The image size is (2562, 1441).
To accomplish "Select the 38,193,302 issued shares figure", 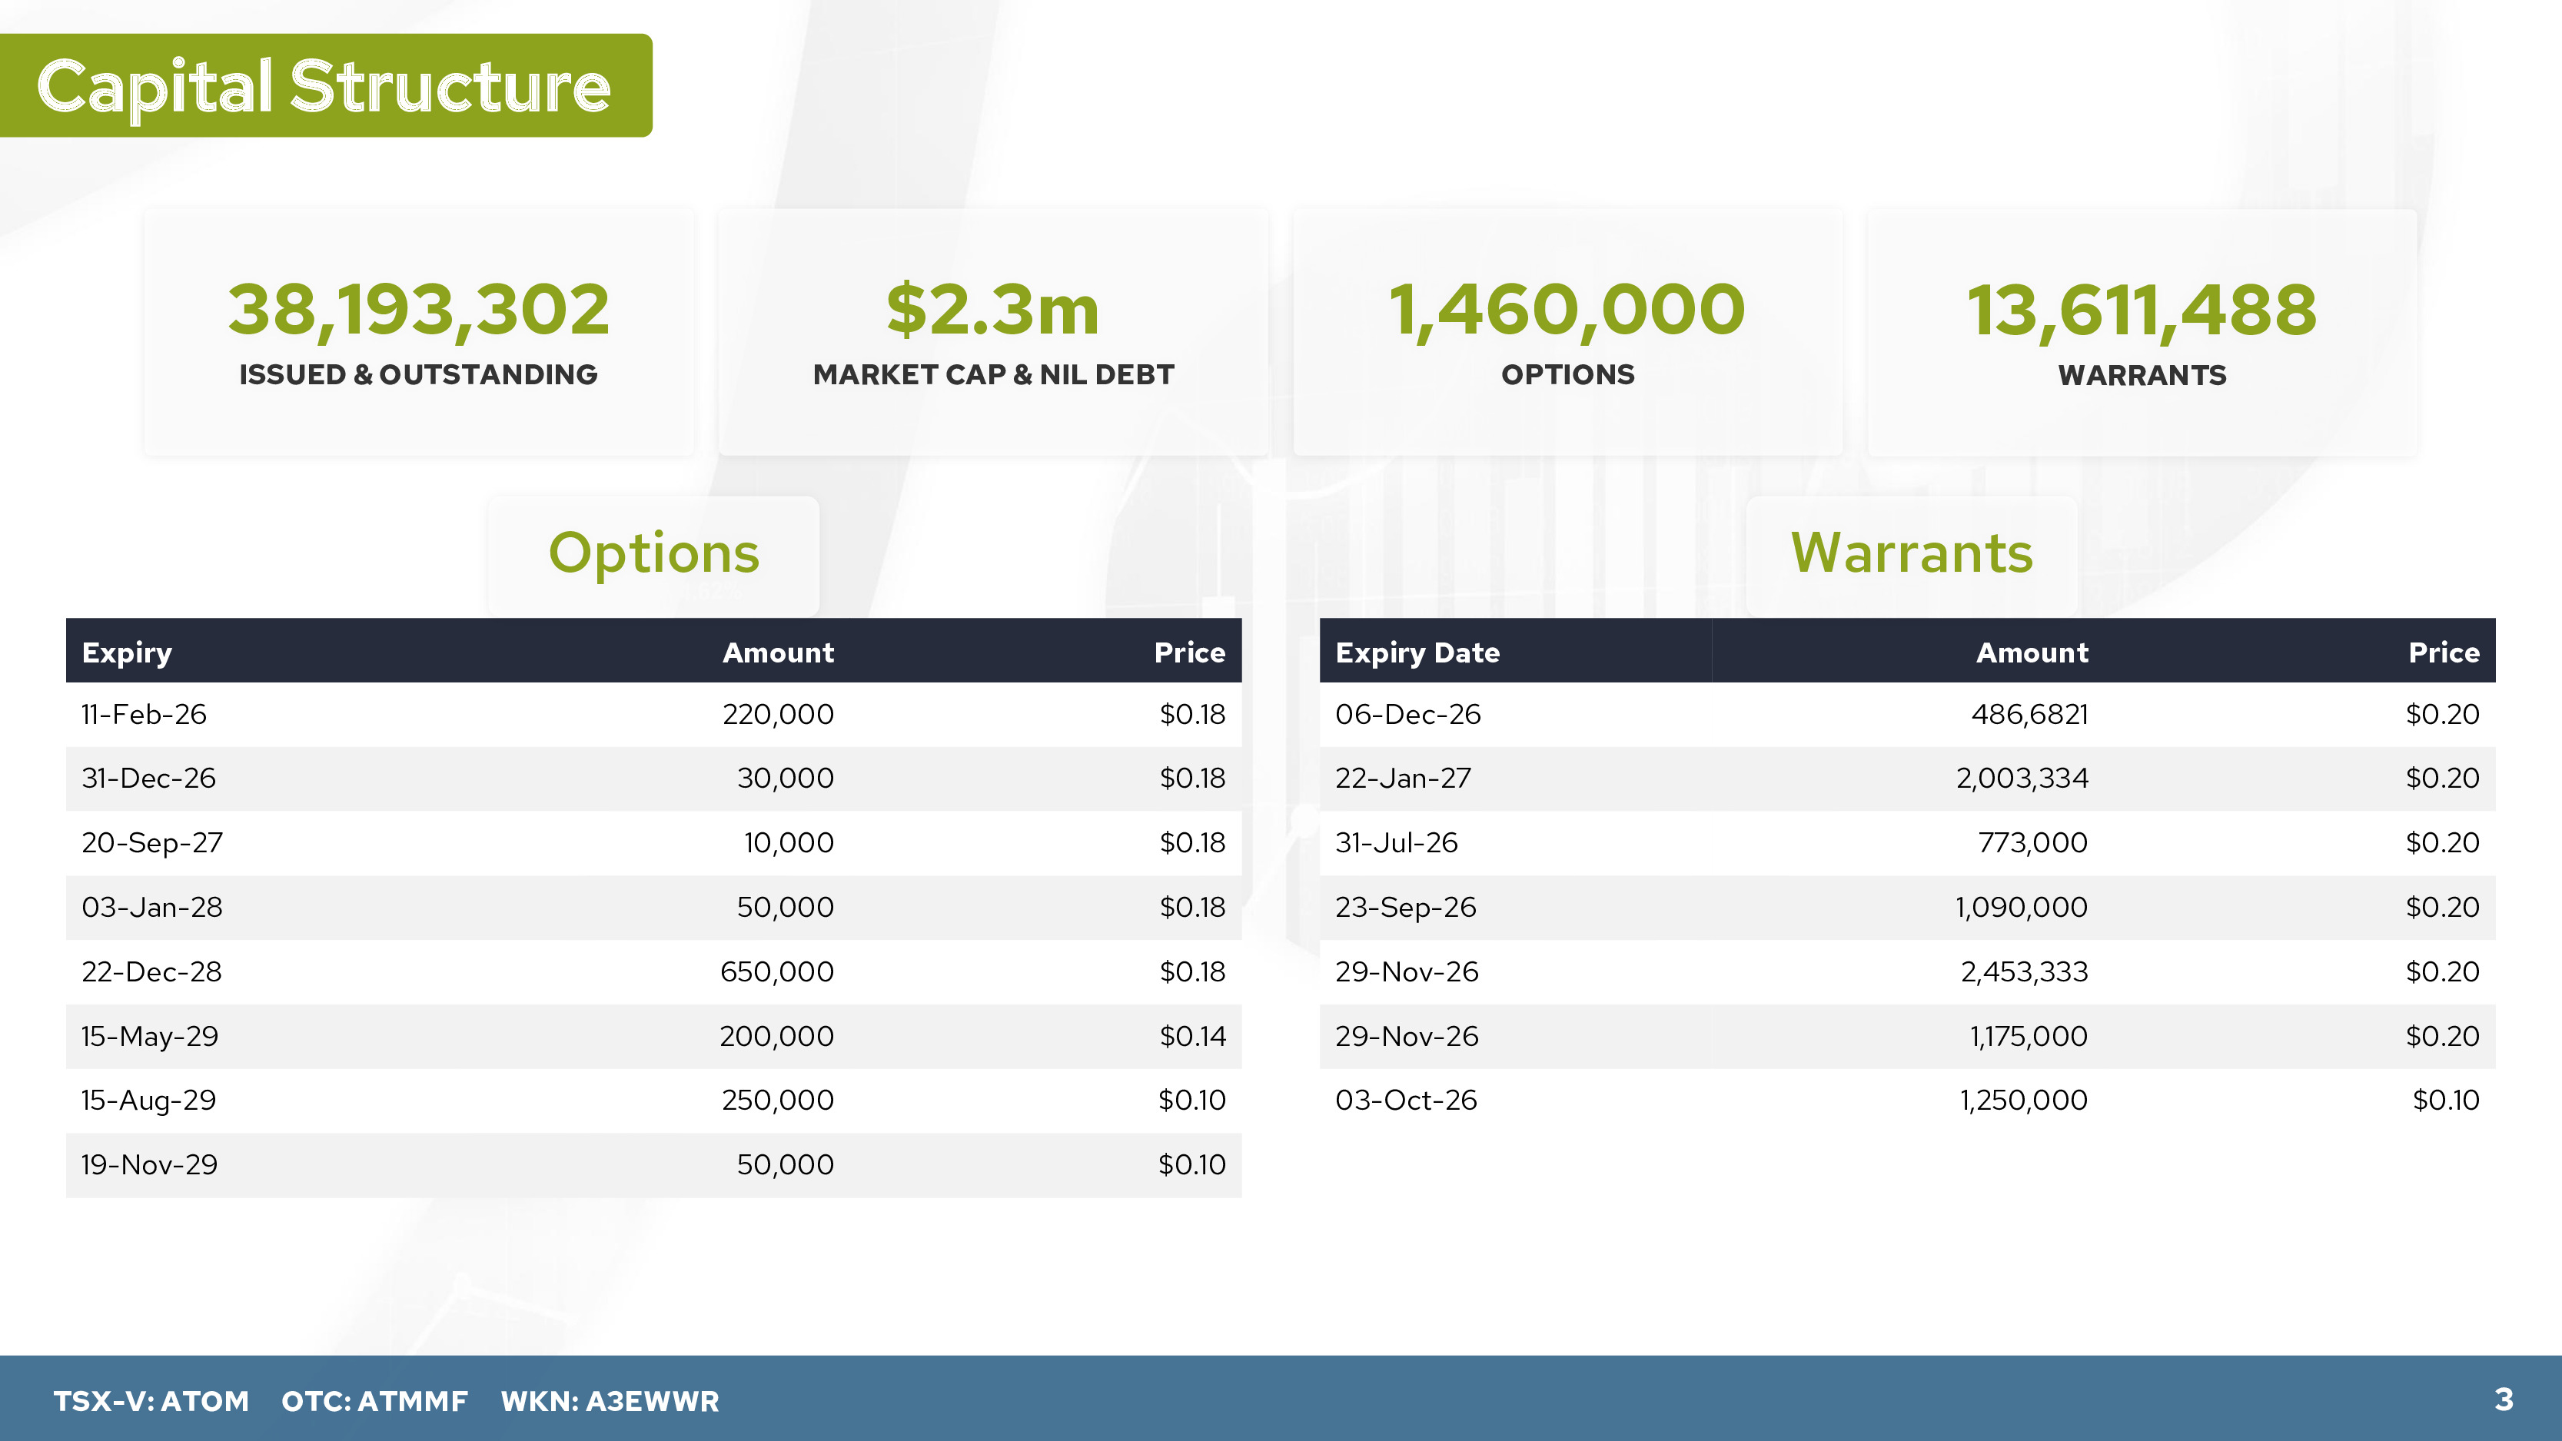I will point(417,309).
